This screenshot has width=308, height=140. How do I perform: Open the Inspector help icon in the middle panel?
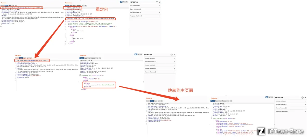[x=171, y=55]
